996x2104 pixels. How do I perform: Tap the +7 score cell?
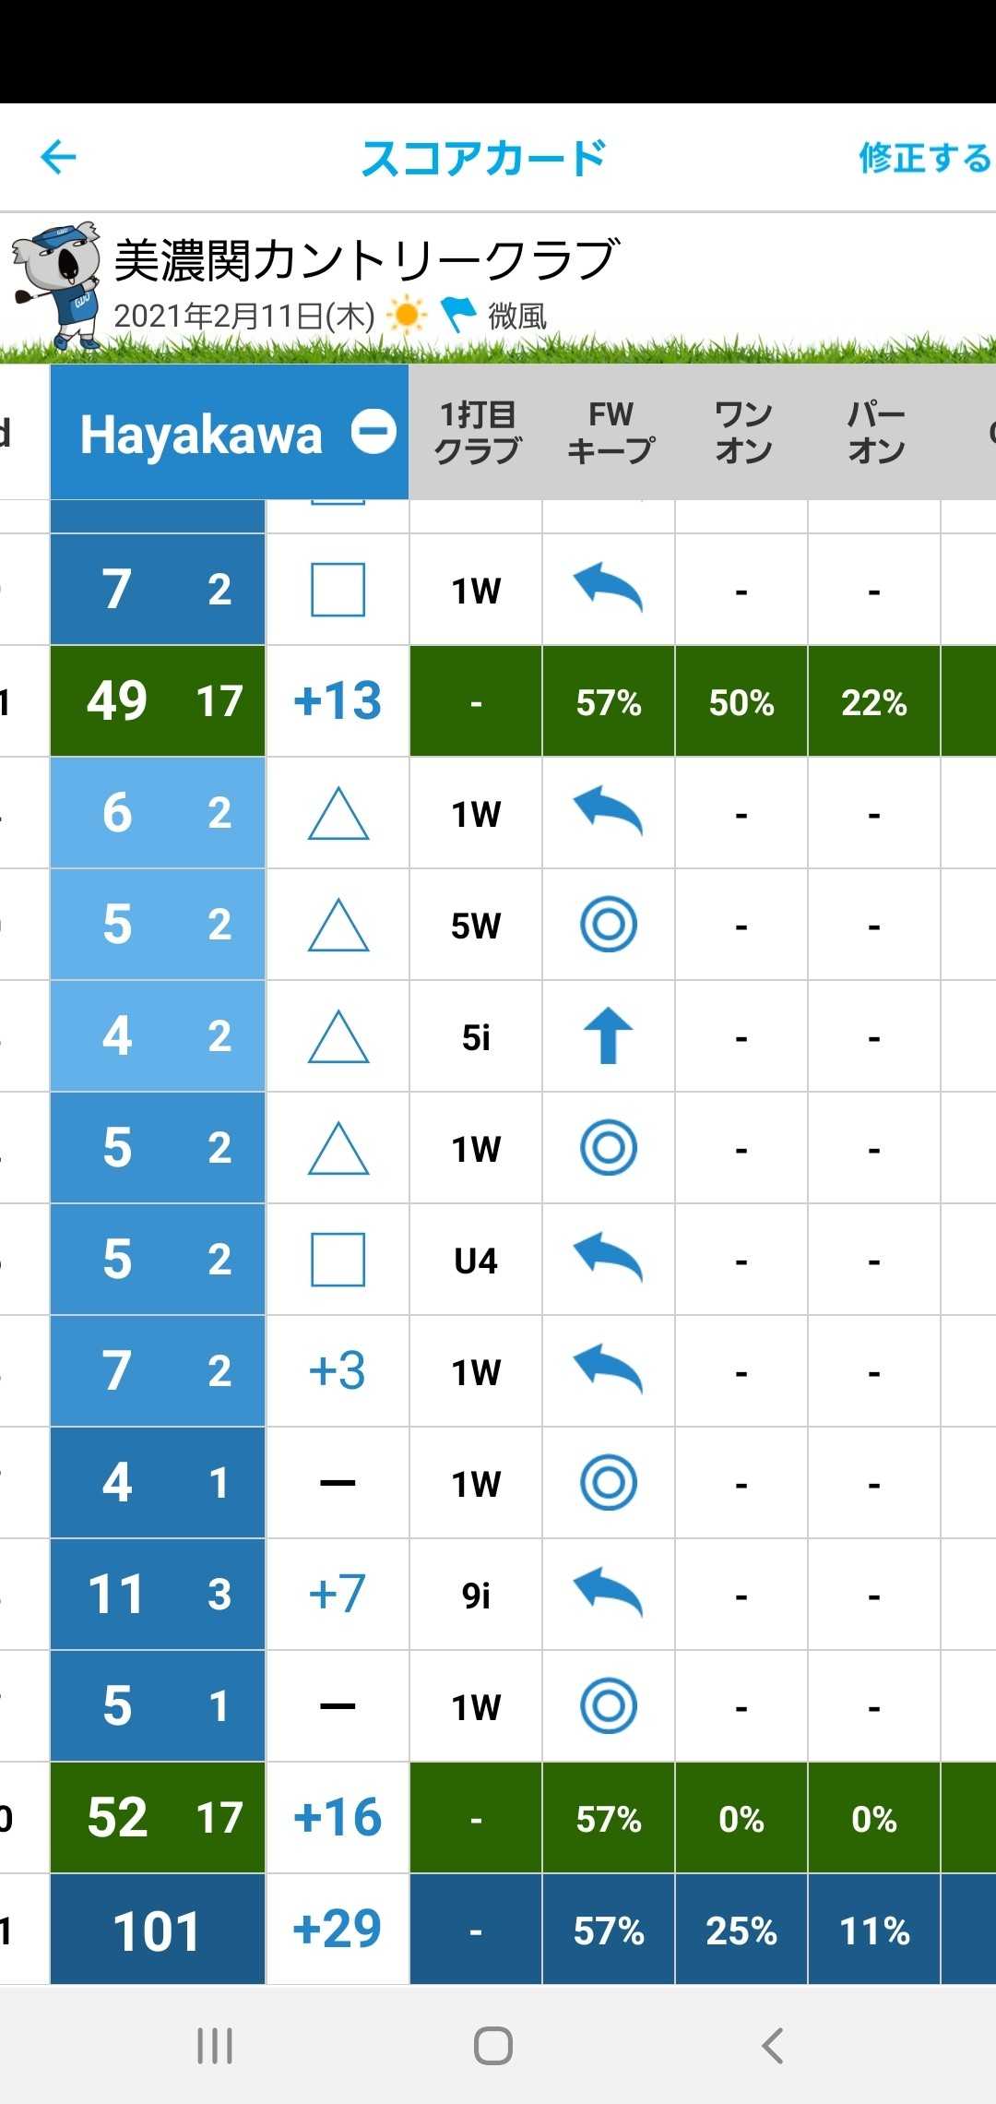point(338,1594)
